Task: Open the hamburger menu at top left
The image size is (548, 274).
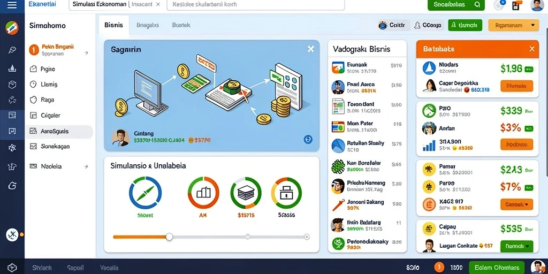Action: tap(12, 5)
